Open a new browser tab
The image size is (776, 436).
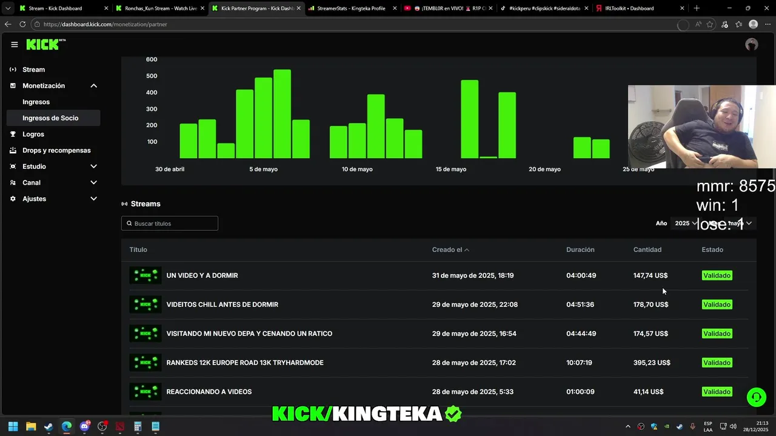coord(697,8)
